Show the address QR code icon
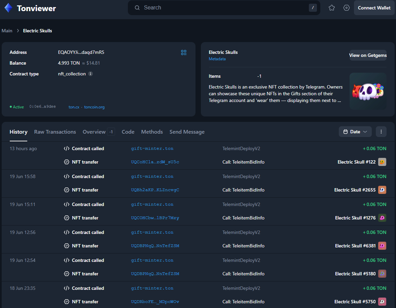 tap(184, 53)
